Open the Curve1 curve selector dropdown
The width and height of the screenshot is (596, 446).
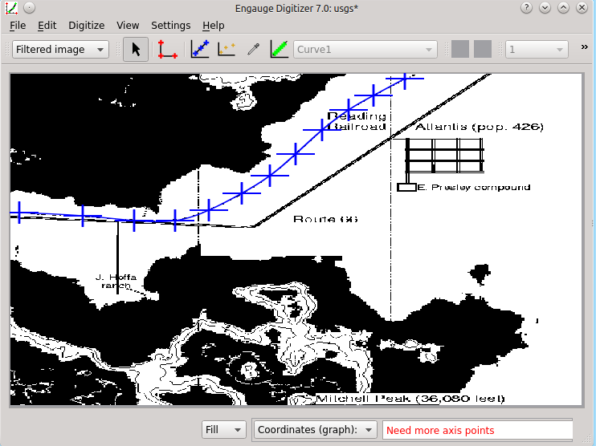365,49
